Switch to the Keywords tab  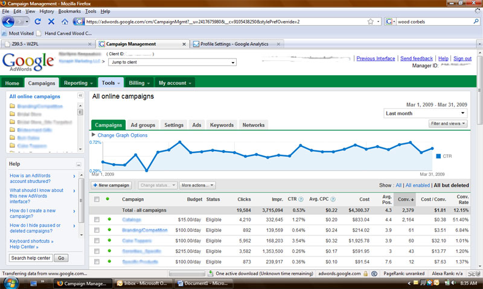pos(222,125)
